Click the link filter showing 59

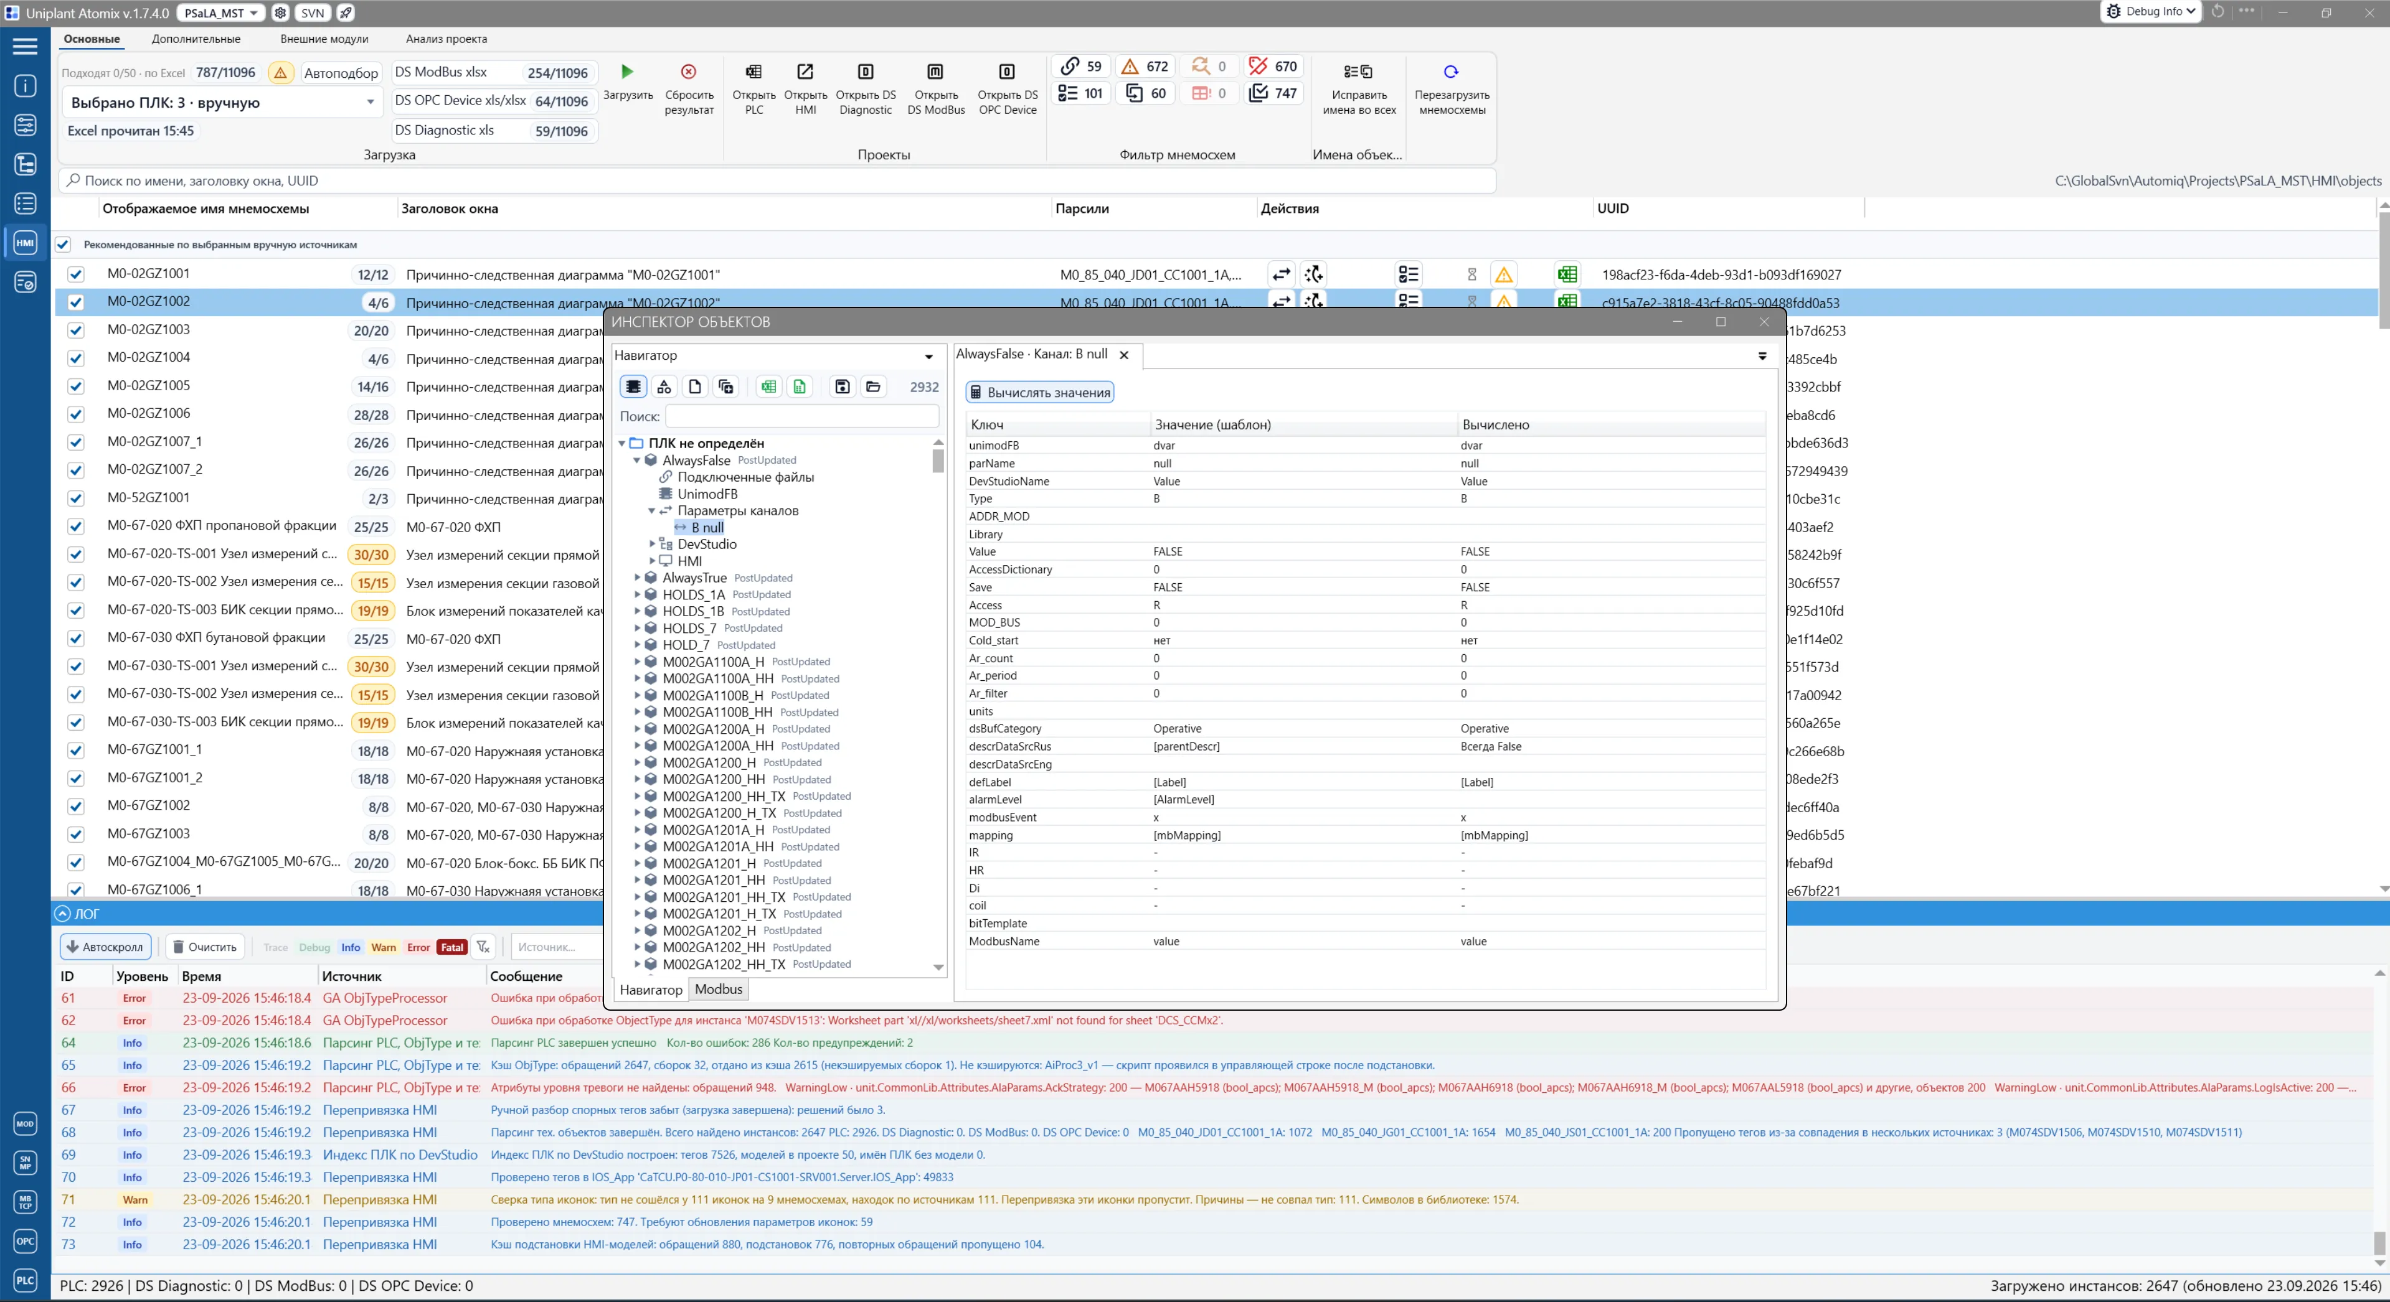tap(1081, 66)
